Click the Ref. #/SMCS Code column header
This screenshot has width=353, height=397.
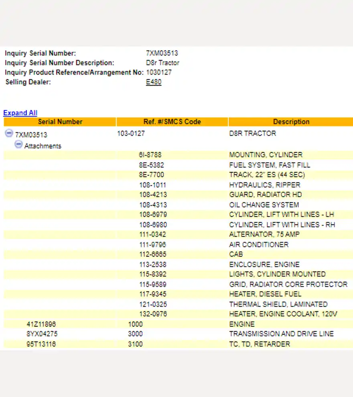(x=172, y=122)
